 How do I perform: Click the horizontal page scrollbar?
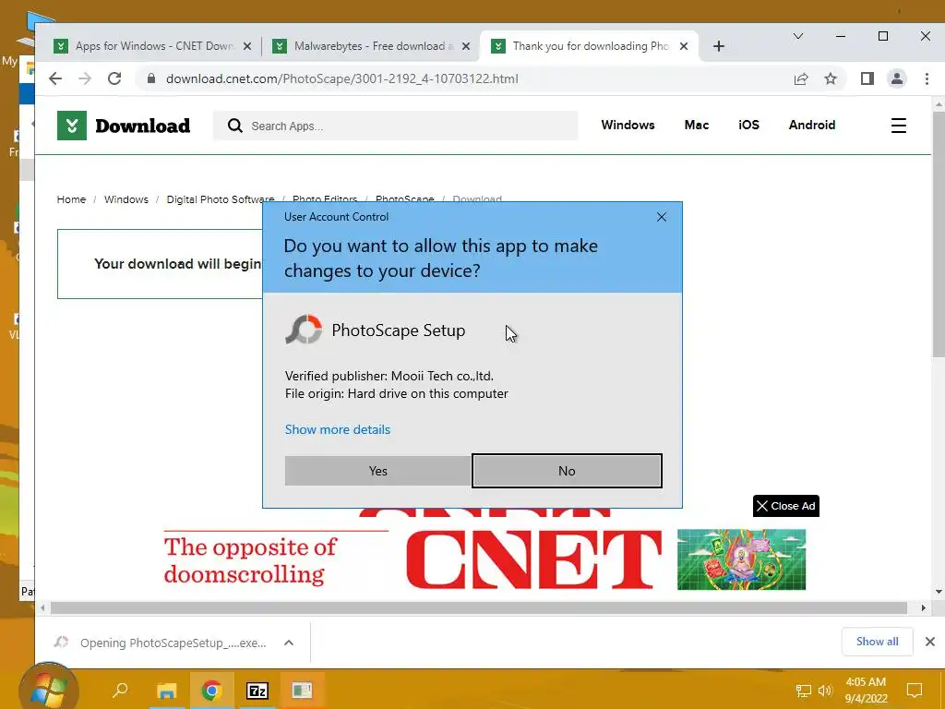click(479, 607)
